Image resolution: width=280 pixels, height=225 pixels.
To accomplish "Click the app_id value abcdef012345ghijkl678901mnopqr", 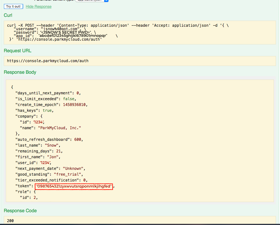I will tap(73, 35).
